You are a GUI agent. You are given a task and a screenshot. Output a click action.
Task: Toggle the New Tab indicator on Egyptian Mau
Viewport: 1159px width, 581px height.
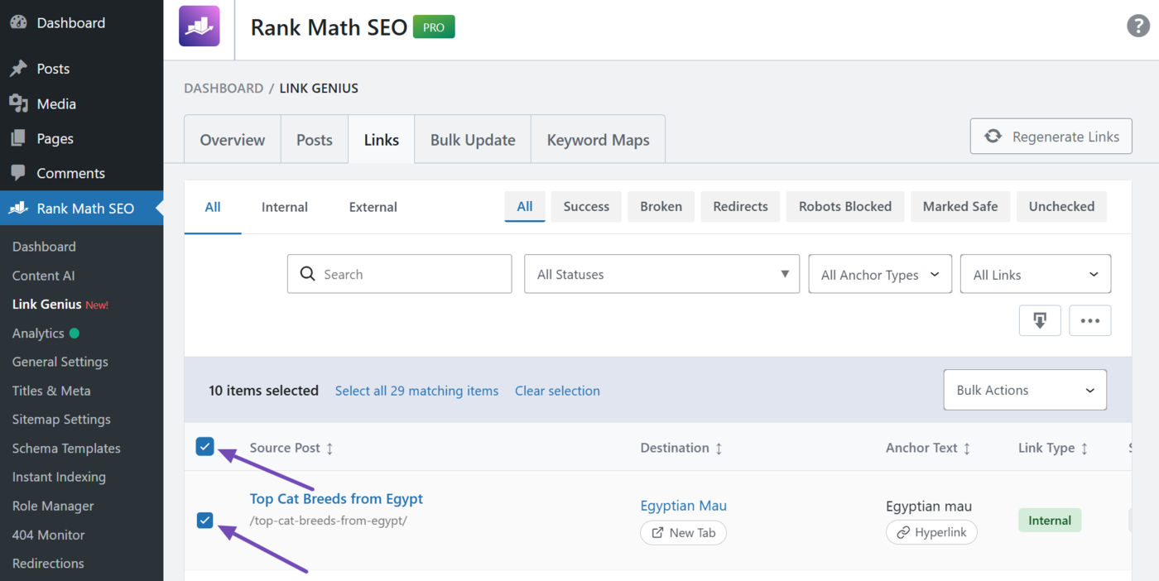(x=683, y=532)
